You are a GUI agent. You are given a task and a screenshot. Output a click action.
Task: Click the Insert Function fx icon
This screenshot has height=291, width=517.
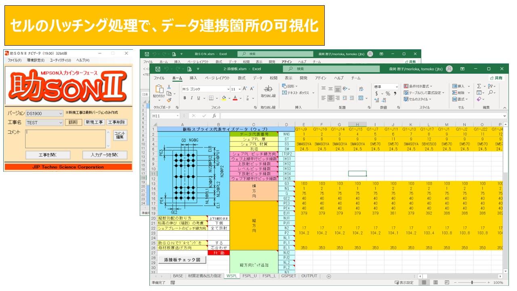[214, 116]
